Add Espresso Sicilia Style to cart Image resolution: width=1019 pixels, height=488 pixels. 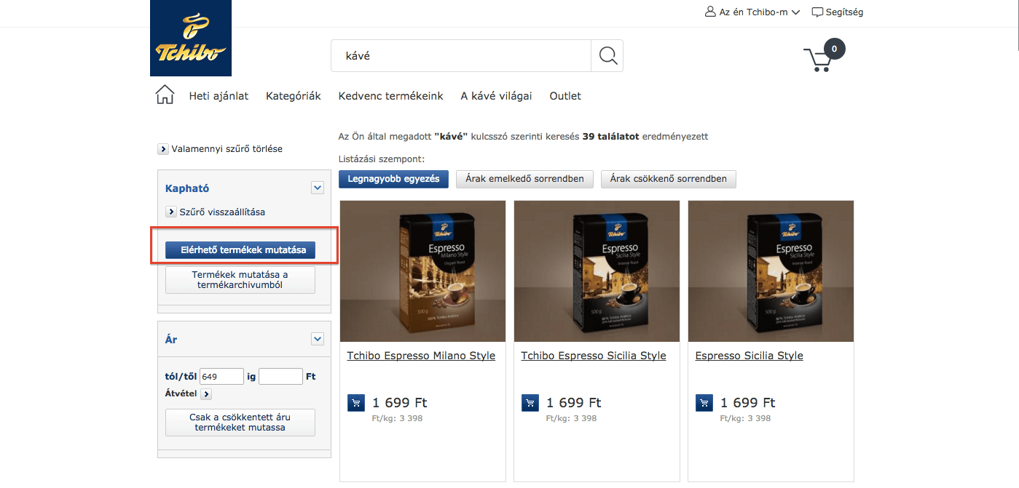[704, 402]
